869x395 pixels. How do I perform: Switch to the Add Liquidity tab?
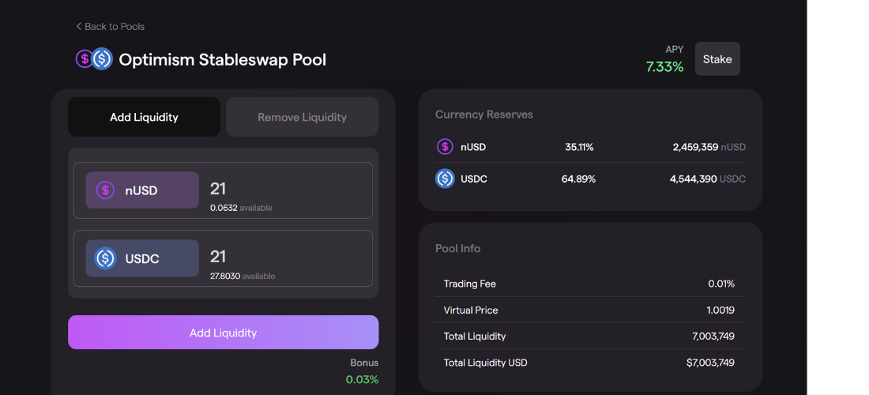click(144, 117)
